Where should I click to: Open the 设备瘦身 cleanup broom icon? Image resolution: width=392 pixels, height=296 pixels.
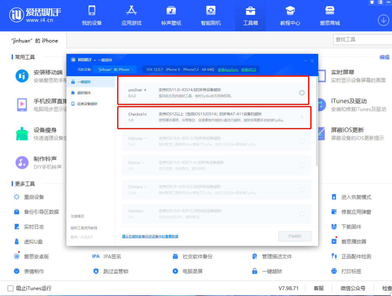(22, 134)
